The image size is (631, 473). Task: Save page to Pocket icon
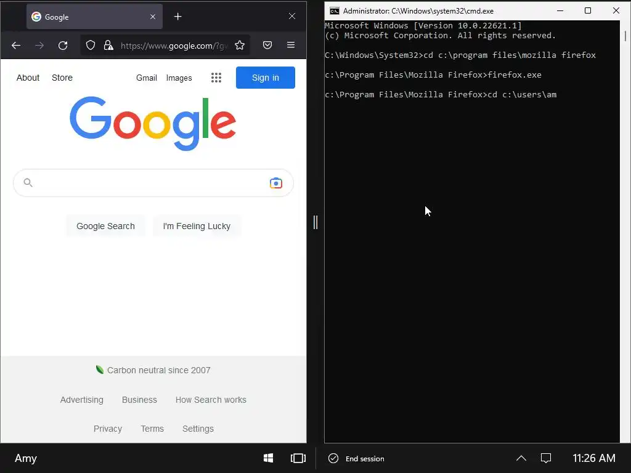(267, 45)
